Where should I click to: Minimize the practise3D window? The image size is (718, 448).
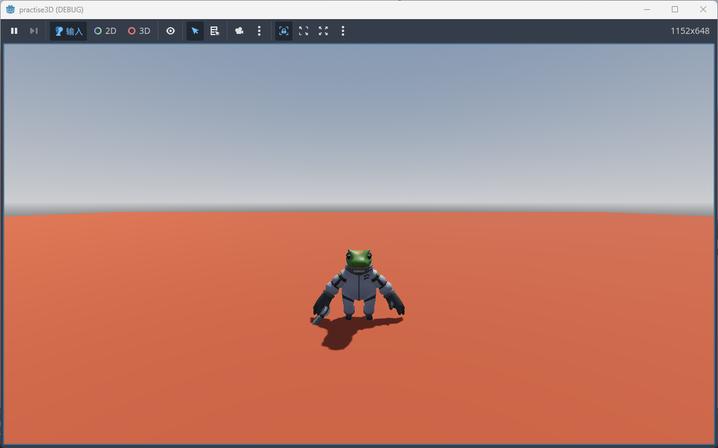tap(647, 9)
